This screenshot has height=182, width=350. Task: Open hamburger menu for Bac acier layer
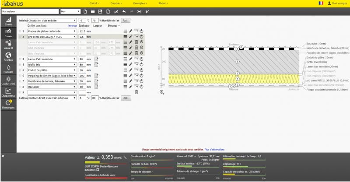[x=125, y=87]
